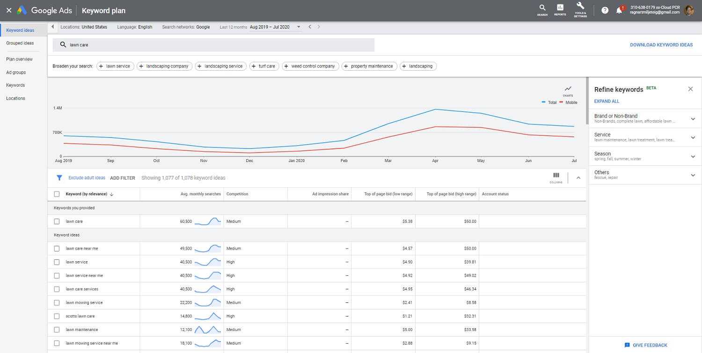Add 'lawn service' to broaden search
This screenshot has width=702, height=353.
coord(116,66)
